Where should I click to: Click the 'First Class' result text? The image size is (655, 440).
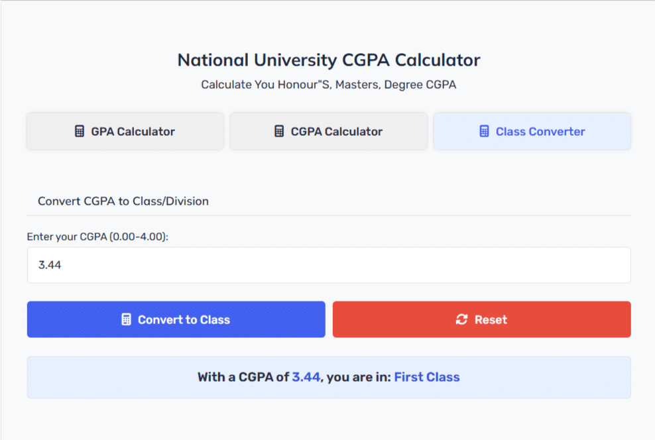[427, 377]
